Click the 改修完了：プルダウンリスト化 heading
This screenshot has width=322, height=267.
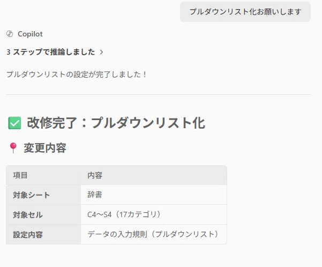point(116,123)
